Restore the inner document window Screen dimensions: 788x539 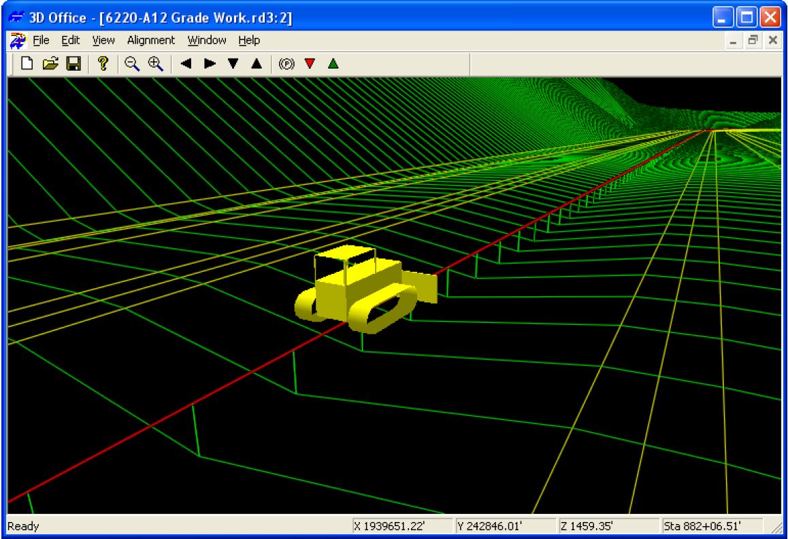753,41
